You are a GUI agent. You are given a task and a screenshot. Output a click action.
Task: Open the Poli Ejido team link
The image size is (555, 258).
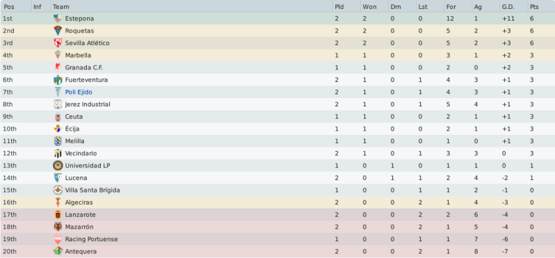click(x=79, y=92)
